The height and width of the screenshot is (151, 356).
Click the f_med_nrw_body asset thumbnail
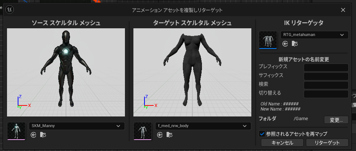point(142,131)
